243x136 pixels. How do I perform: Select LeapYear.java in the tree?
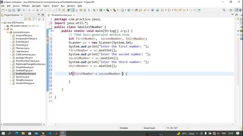(x=22, y=51)
